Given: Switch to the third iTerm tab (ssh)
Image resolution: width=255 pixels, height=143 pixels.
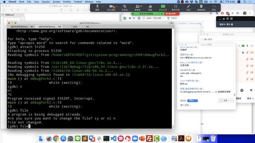Looking at the screenshot, I should (76, 27).
